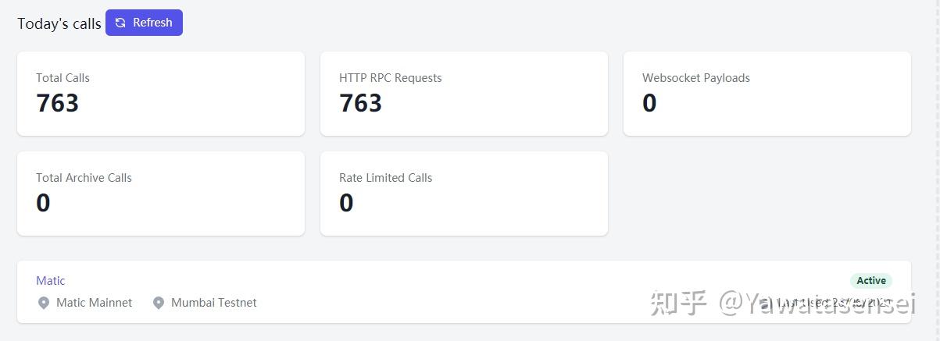
Task: Open the Matic project link
Action: [x=51, y=280]
